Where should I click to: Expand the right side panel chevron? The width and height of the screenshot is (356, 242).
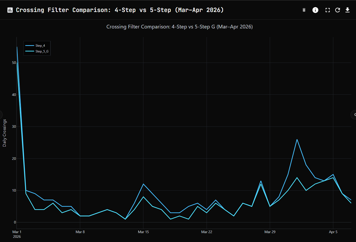[354, 115]
